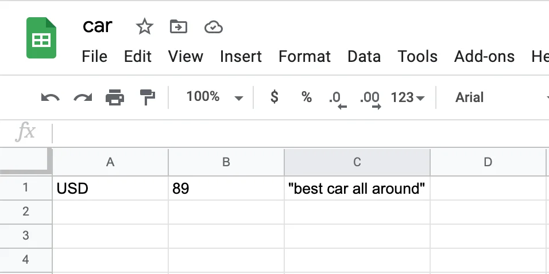Format as percent

307,97
